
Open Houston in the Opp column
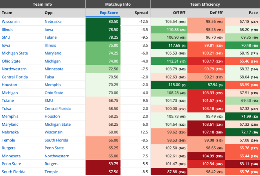(52, 117)
